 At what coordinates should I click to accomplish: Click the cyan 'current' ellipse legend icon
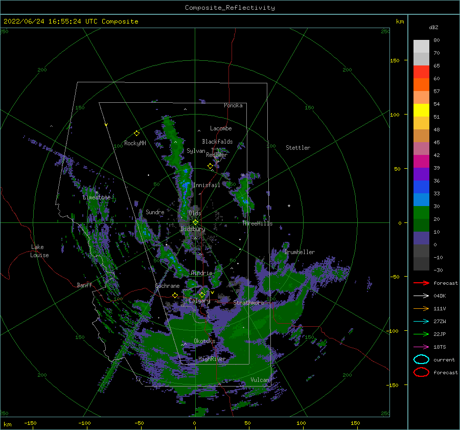421,359
